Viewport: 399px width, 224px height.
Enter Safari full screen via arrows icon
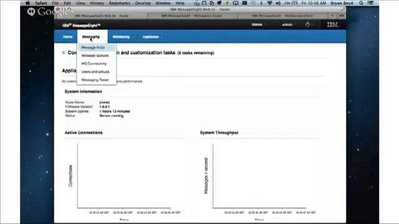(343, 9)
